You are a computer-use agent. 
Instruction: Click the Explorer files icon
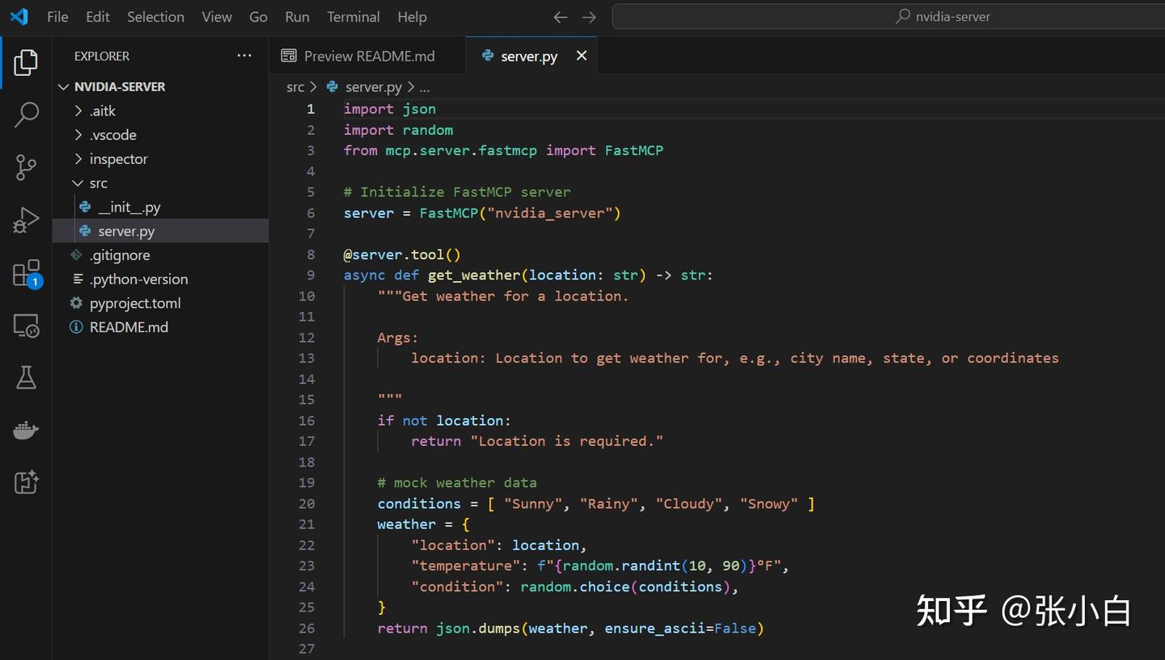26,62
